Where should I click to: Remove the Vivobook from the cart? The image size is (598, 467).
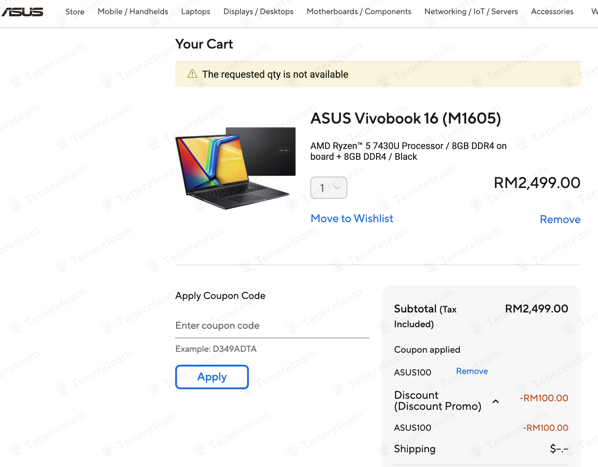pos(560,219)
